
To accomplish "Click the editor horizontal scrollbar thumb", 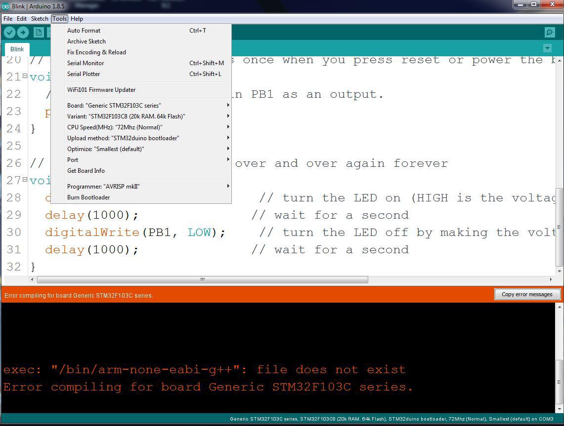I will 203,279.
